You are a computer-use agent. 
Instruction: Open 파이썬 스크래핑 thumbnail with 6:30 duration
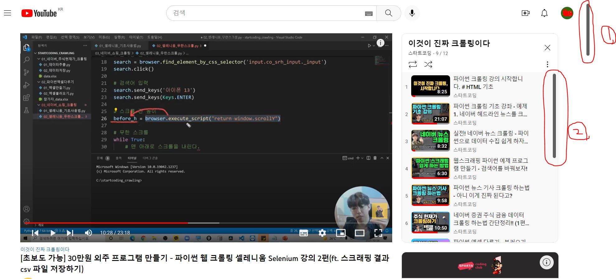tap(430, 168)
